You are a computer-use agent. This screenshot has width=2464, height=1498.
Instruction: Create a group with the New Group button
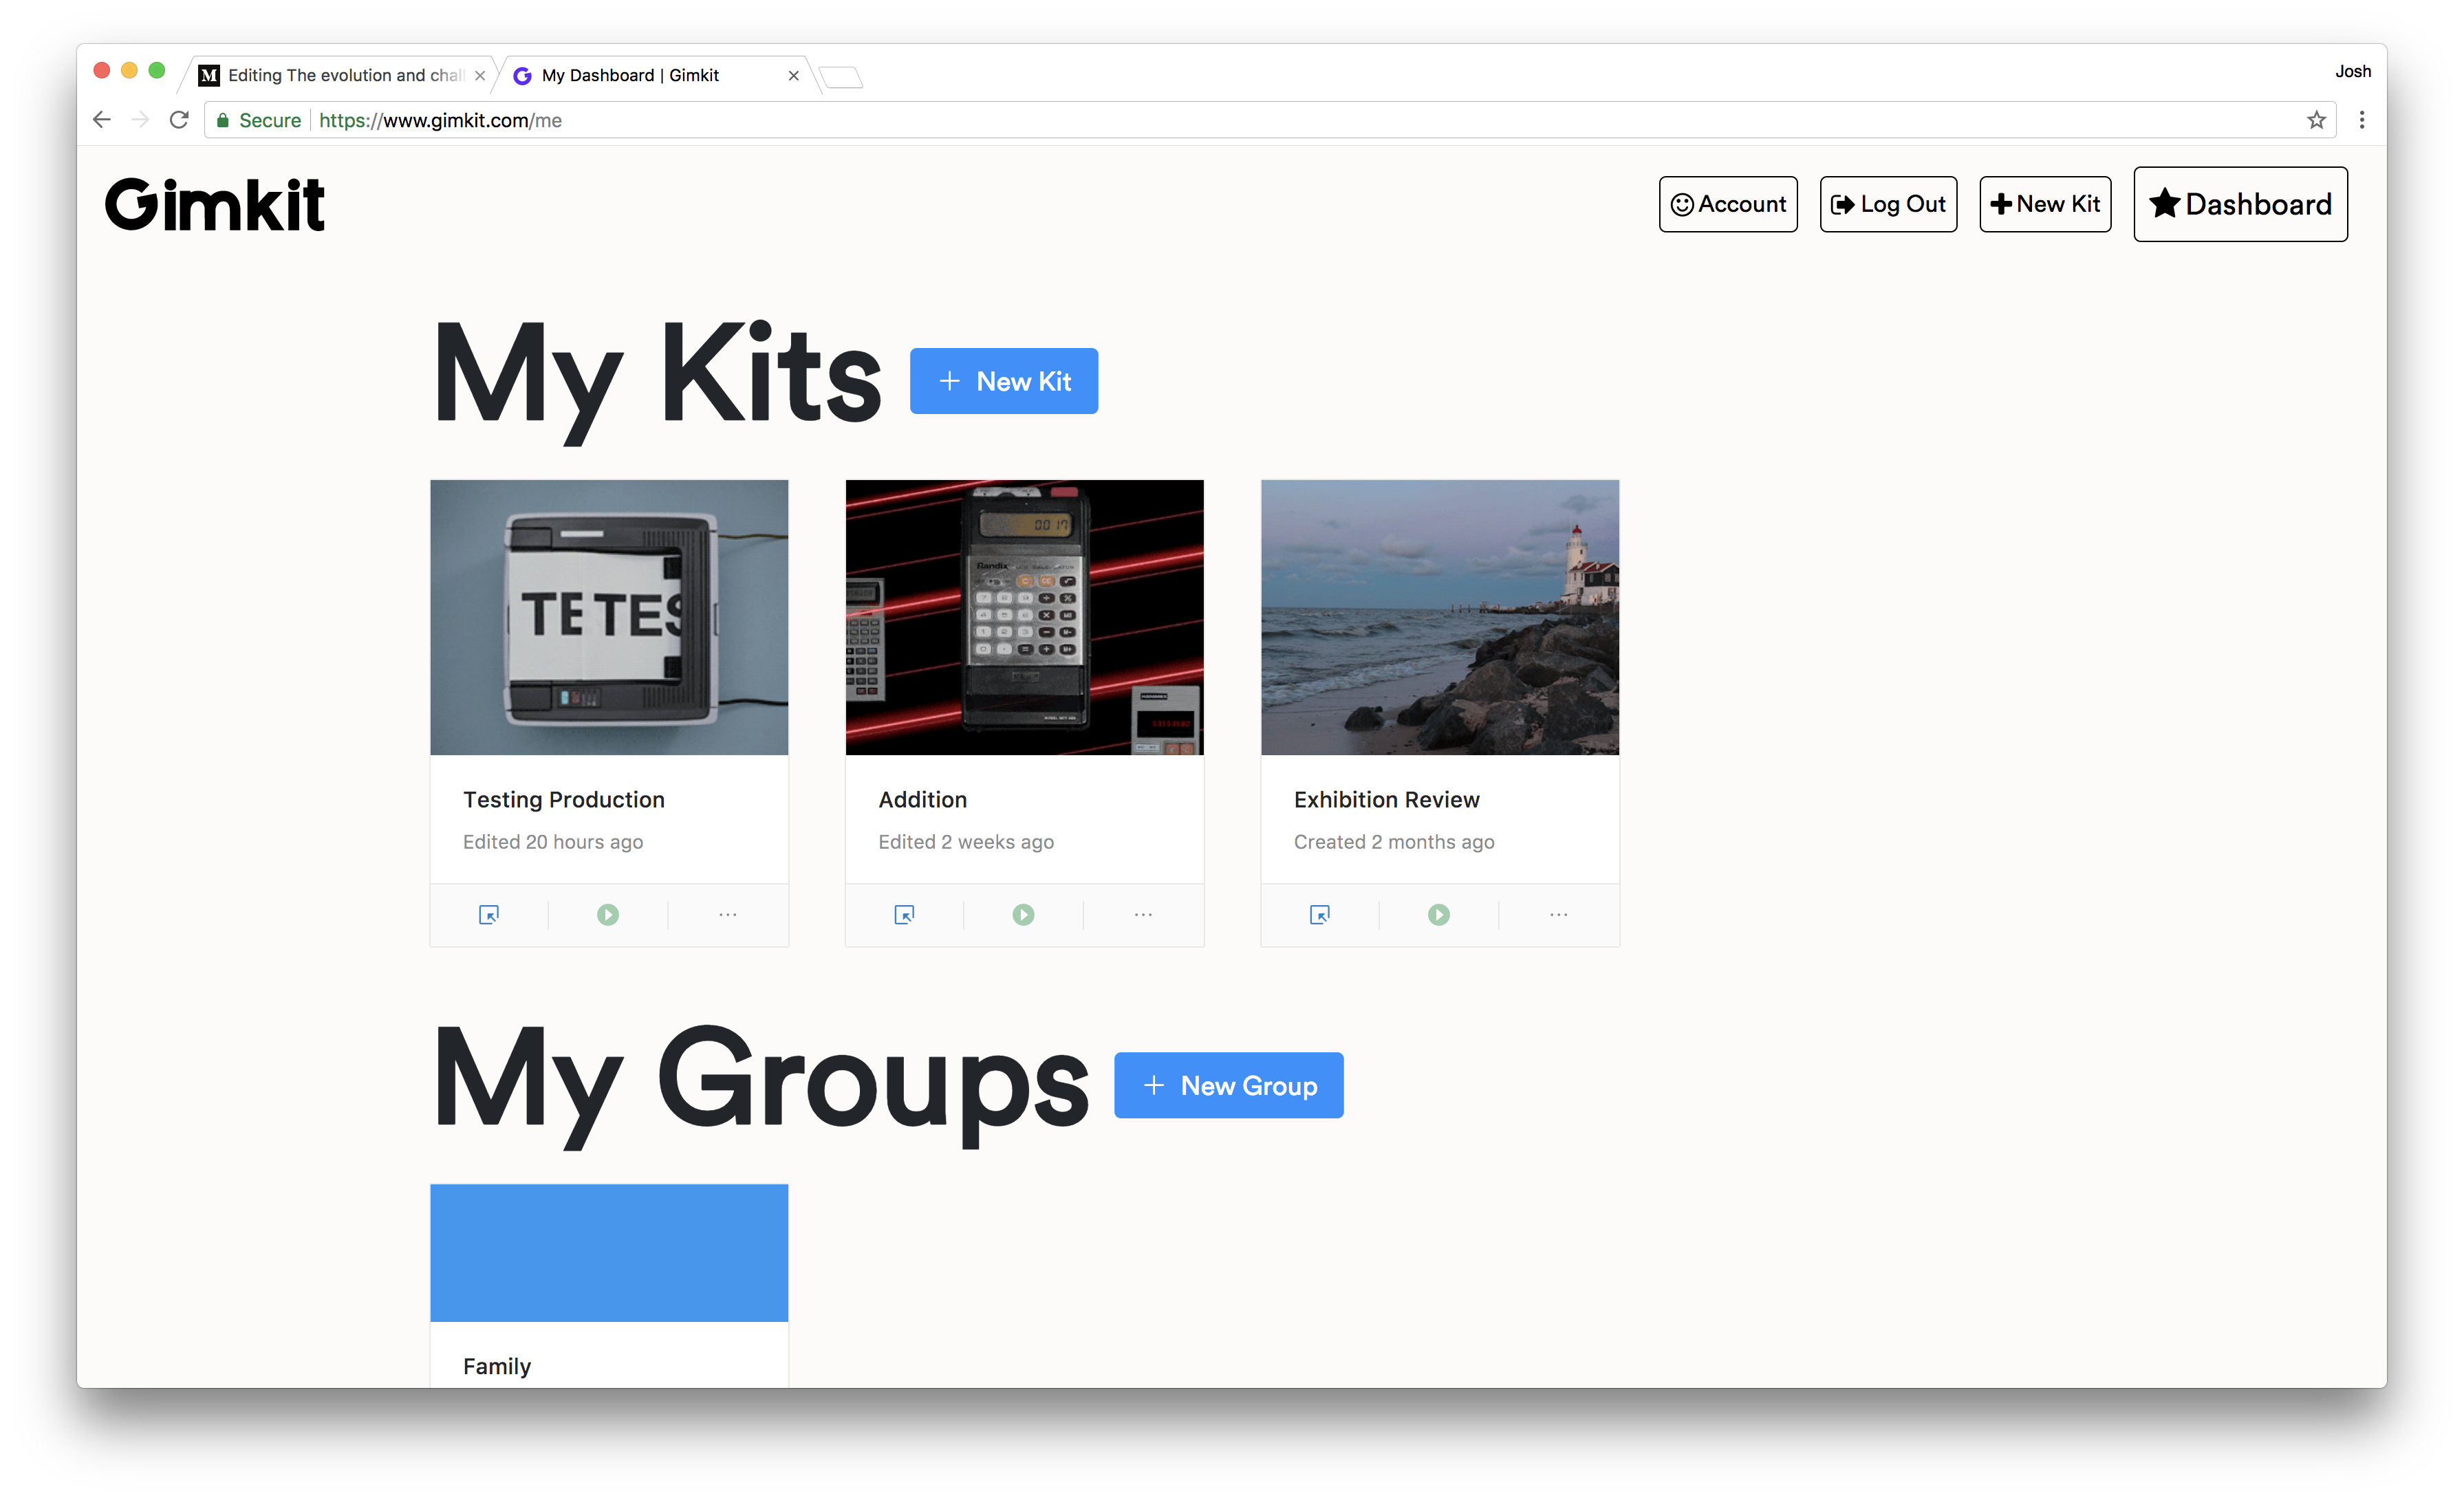point(1228,1085)
